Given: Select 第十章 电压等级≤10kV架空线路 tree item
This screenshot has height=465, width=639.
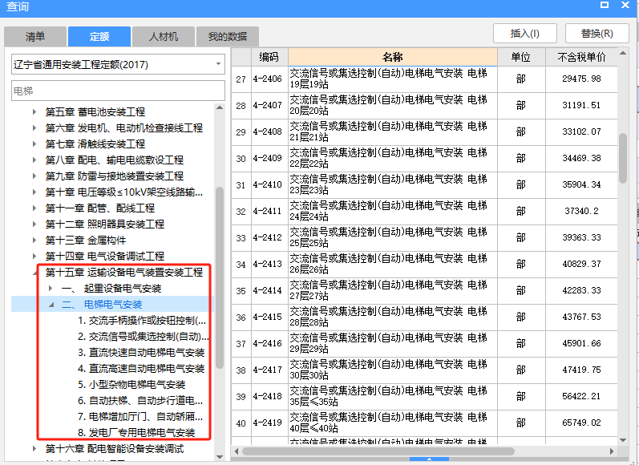Looking at the screenshot, I should (124, 192).
